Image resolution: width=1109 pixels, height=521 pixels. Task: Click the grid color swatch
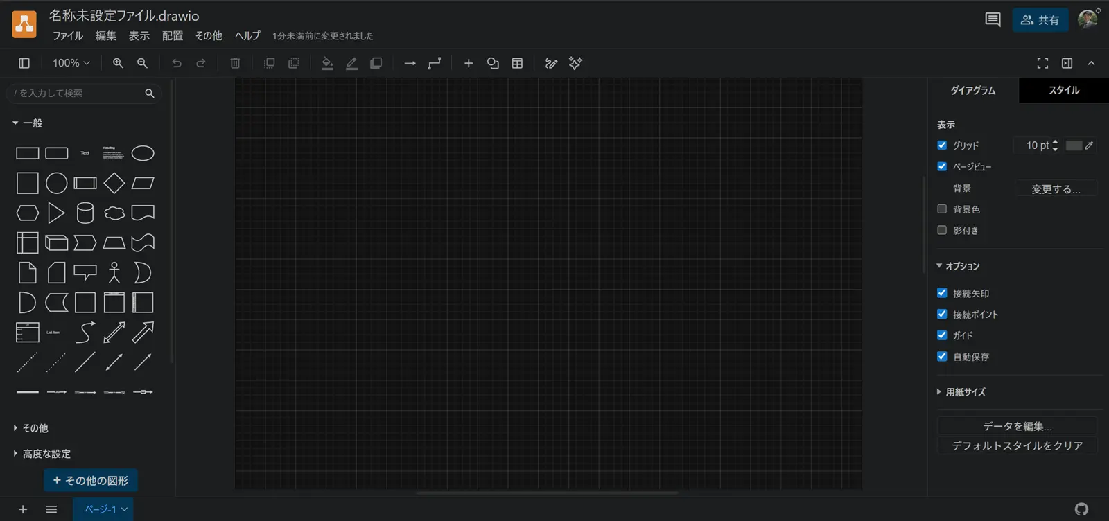click(x=1074, y=145)
